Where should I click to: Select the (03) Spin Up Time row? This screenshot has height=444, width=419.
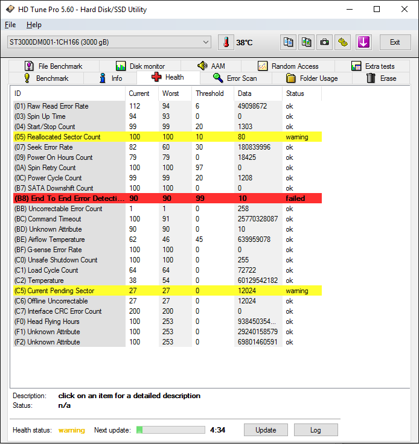[x=167, y=116]
